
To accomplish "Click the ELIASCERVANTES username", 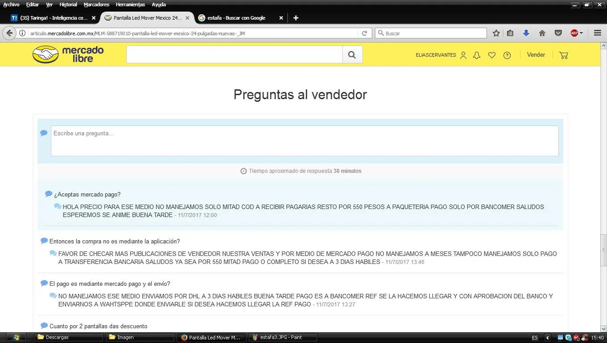I will [436, 55].
